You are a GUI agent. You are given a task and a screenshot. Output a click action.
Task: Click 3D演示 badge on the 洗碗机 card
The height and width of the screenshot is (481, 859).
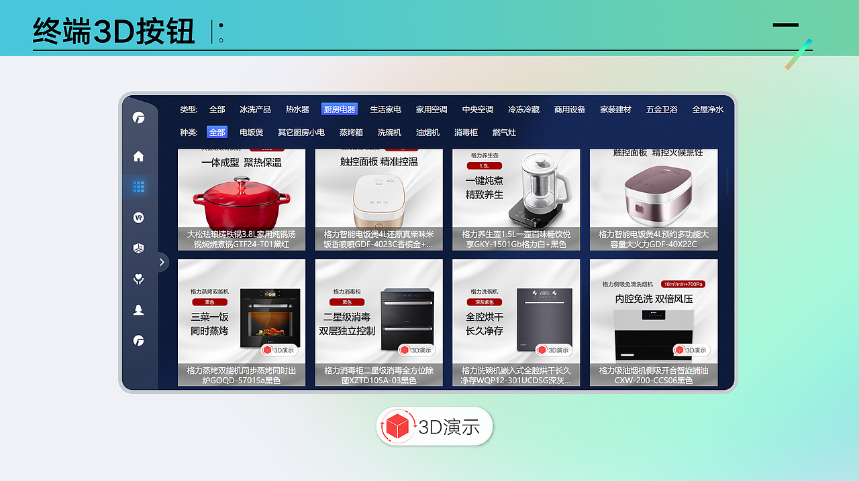pos(554,350)
